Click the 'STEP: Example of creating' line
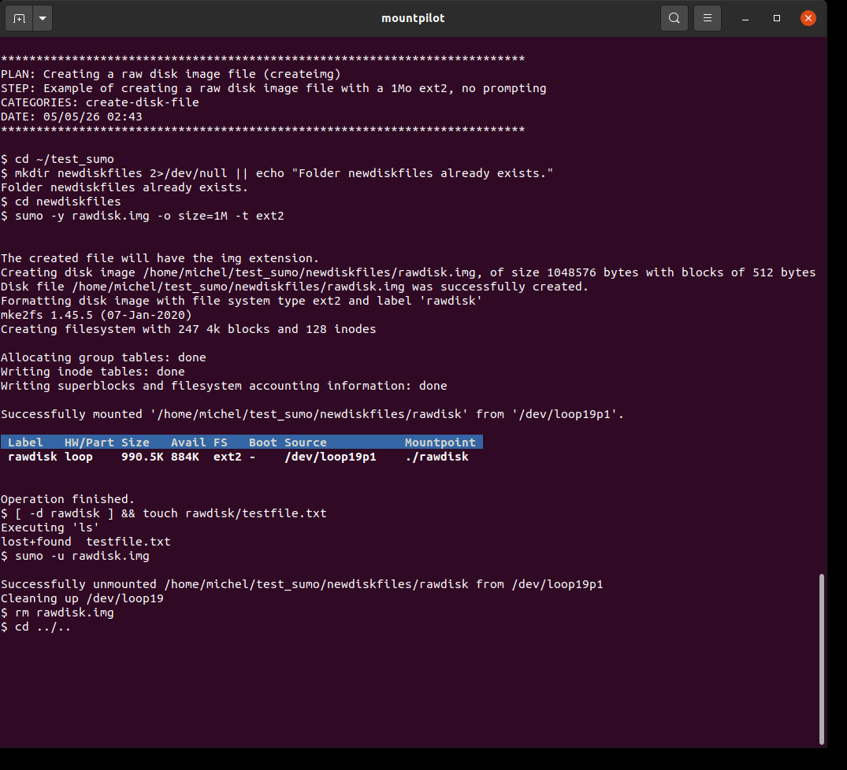847x770 pixels. click(273, 88)
